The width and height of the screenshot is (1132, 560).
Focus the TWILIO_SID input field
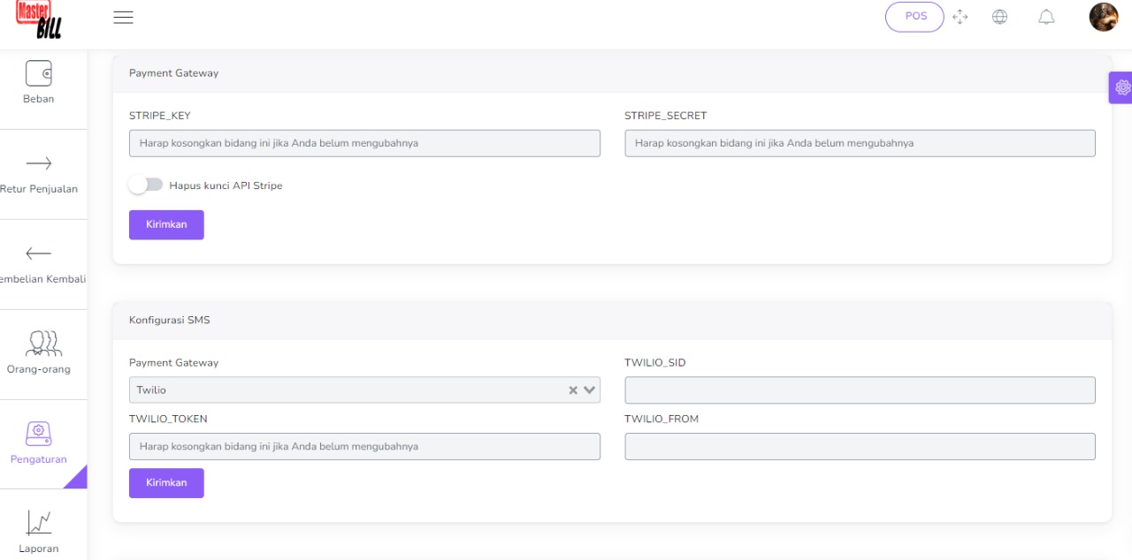(860, 390)
